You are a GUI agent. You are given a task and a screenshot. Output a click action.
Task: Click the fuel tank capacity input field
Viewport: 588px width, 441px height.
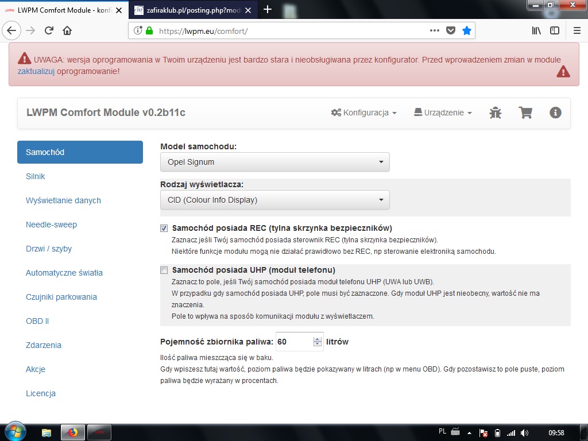pos(294,342)
